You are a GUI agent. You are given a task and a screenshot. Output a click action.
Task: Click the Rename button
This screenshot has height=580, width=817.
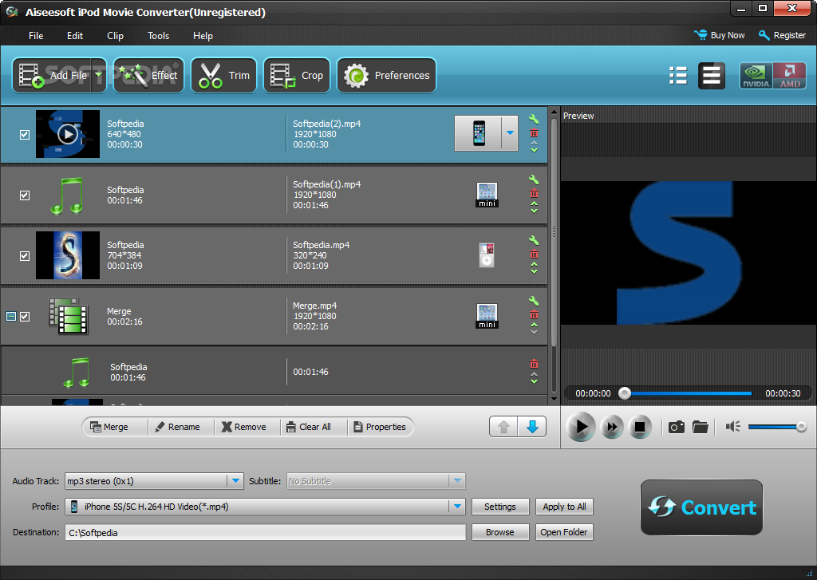pyautogui.click(x=178, y=427)
